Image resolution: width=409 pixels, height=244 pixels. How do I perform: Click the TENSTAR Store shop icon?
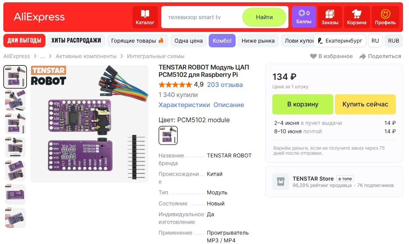point(281,182)
